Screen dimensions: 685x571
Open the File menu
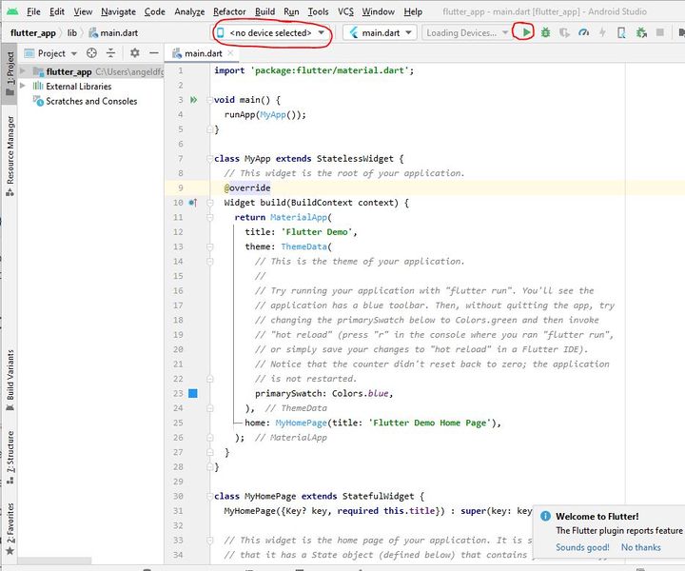pyautogui.click(x=33, y=11)
